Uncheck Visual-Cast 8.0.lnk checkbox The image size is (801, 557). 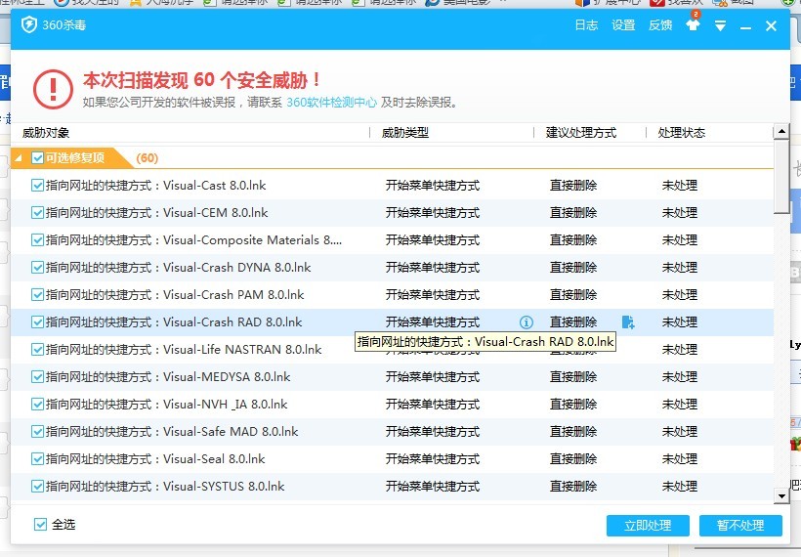coord(37,185)
